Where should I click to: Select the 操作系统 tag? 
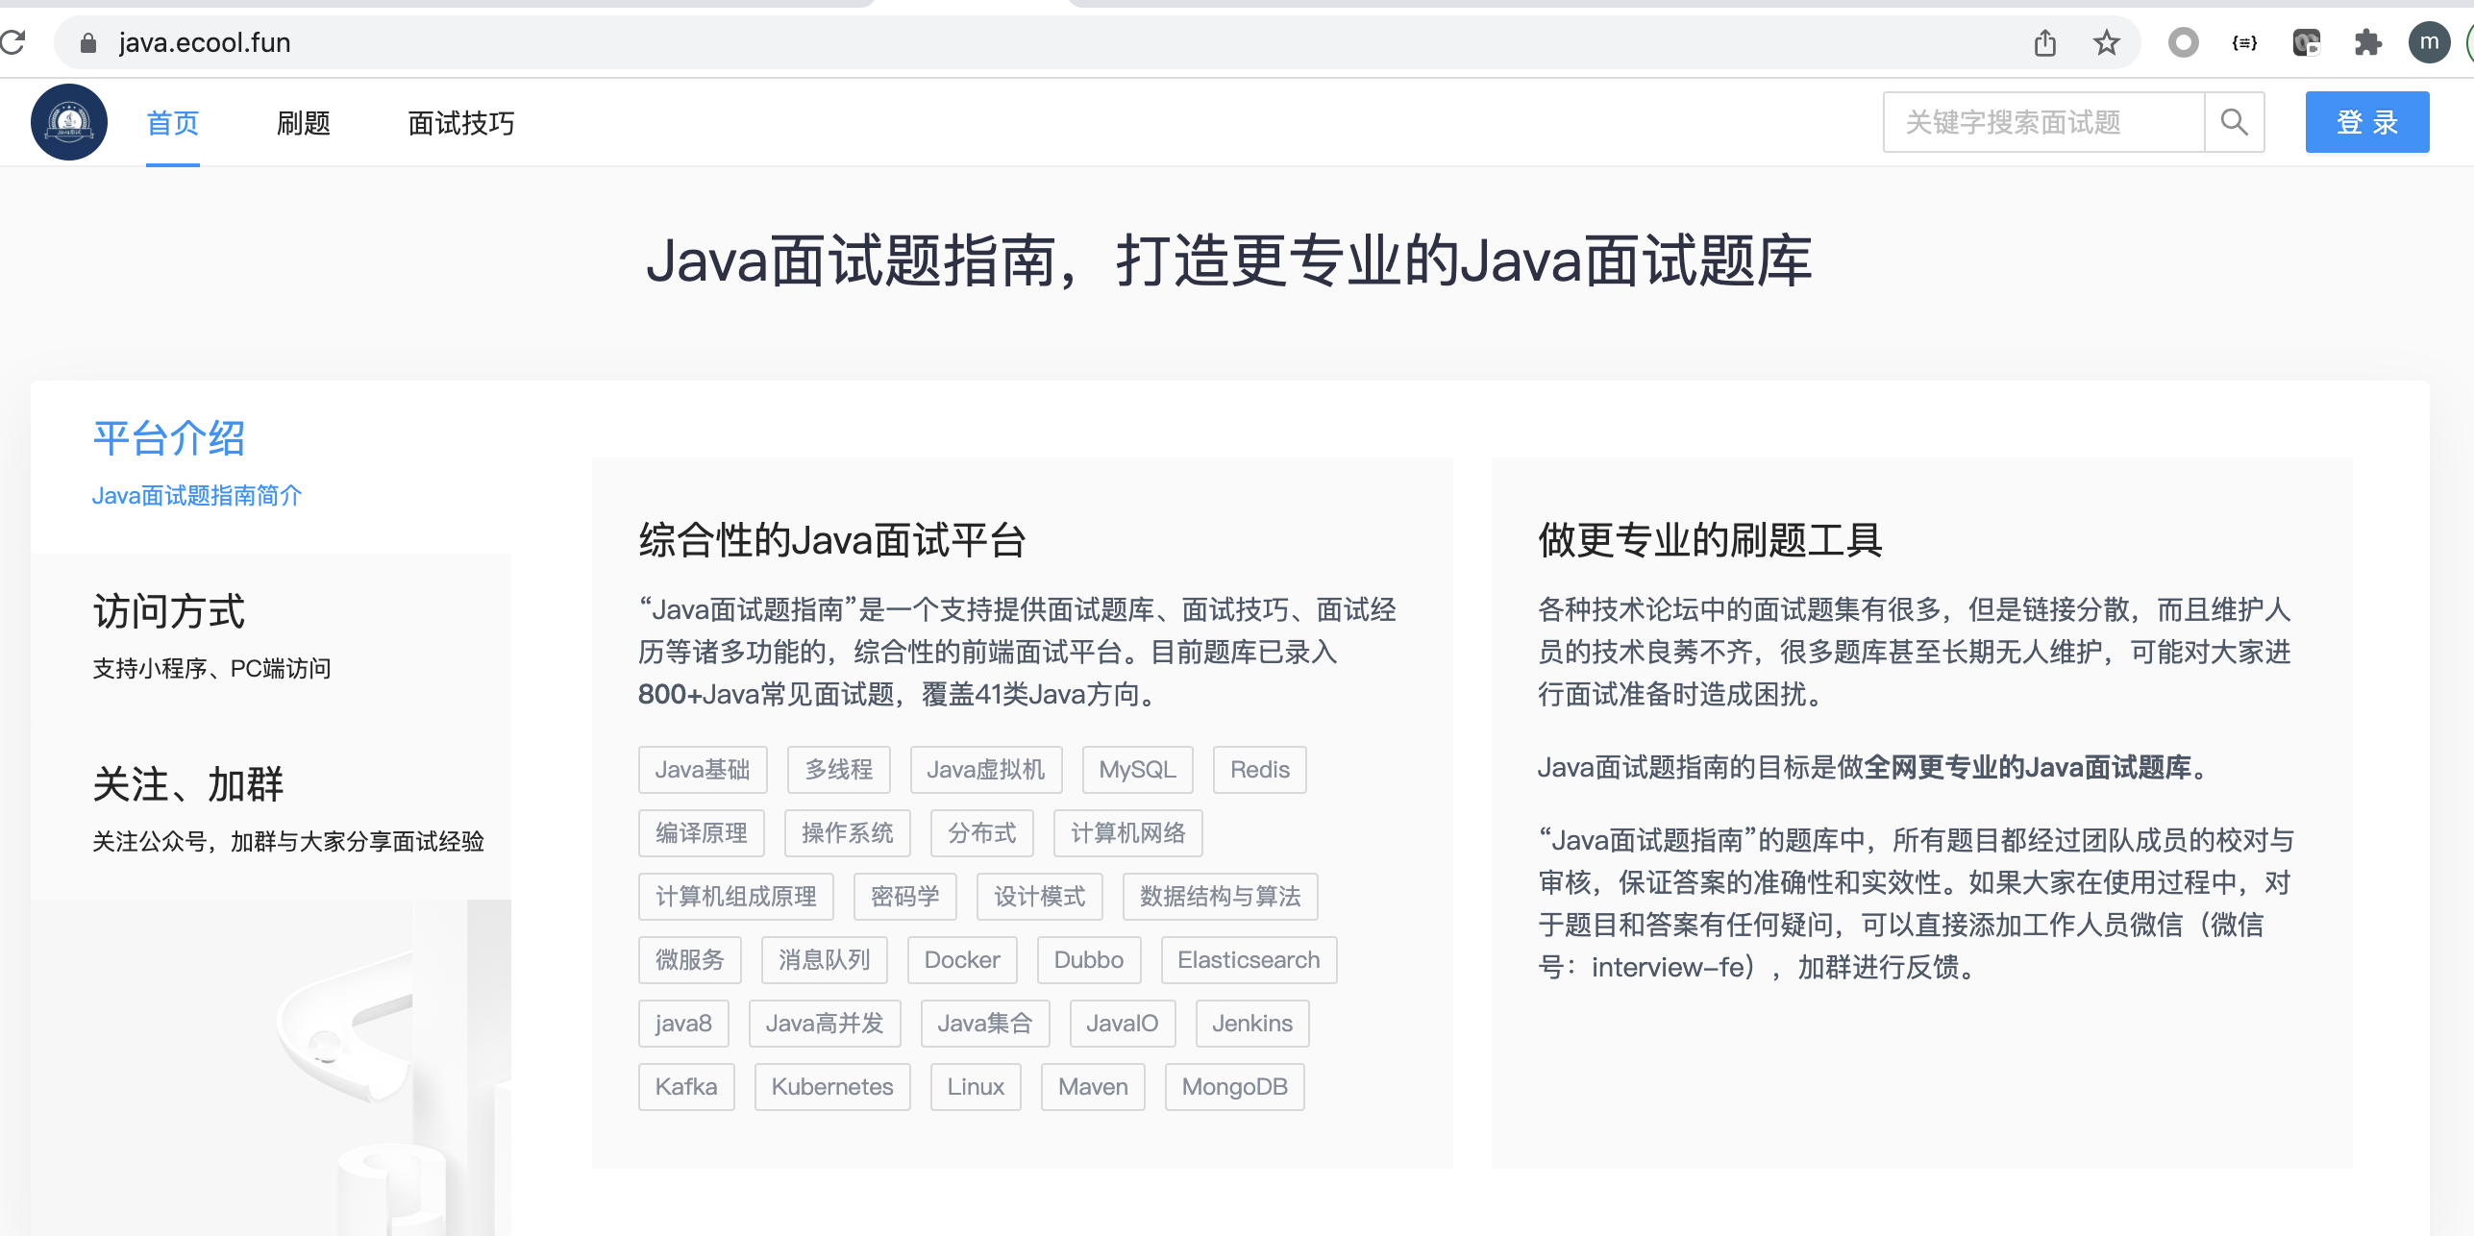point(848,833)
